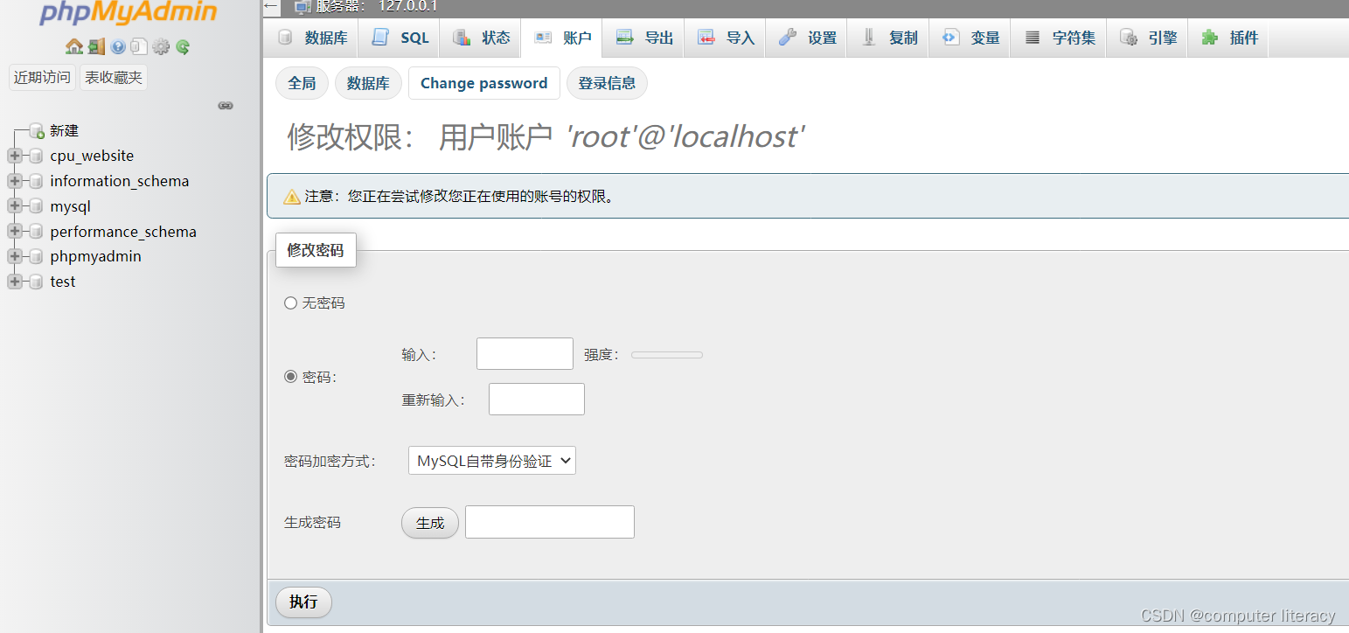Go to home via house icon
The width and height of the screenshot is (1349, 633).
point(74,46)
